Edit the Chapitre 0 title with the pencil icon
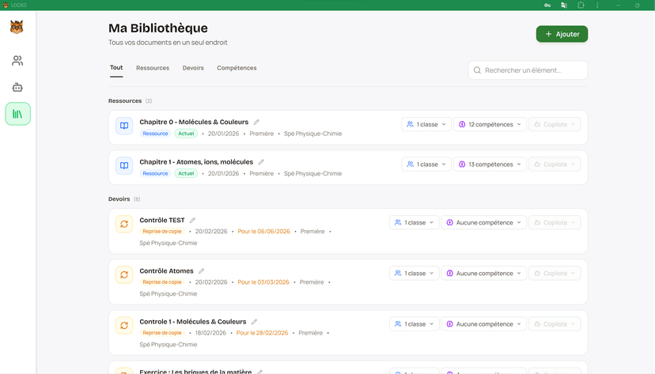 256,123
